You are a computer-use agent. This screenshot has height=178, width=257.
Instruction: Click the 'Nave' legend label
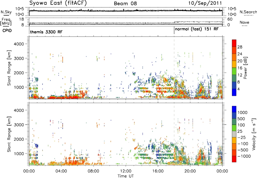pyautogui.click(x=244, y=22)
